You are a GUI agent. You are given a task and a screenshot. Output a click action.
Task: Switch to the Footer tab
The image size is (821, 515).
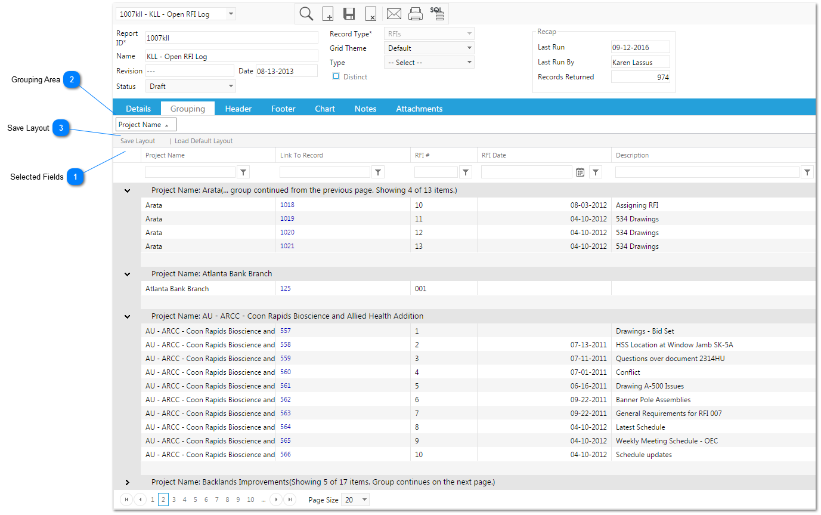coord(283,109)
